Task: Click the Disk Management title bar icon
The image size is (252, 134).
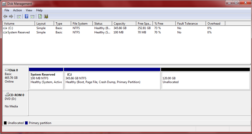Action: 4,4
